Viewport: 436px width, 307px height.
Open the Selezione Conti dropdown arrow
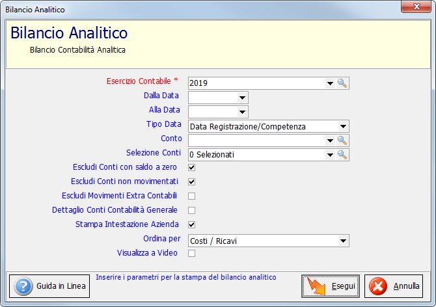tap(330, 155)
